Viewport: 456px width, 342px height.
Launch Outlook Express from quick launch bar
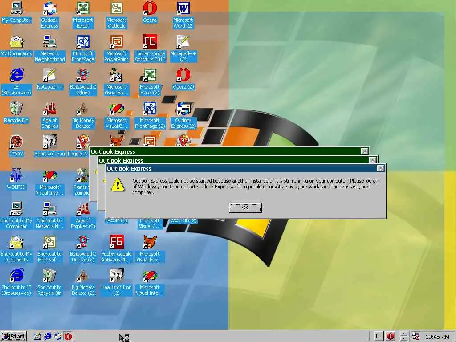pyautogui.click(x=58, y=337)
